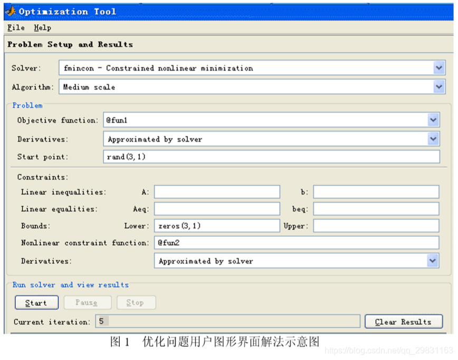Screen dimensions: 458x360
Task: Click the Aeq input field
Action: click(x=217, y=209)
